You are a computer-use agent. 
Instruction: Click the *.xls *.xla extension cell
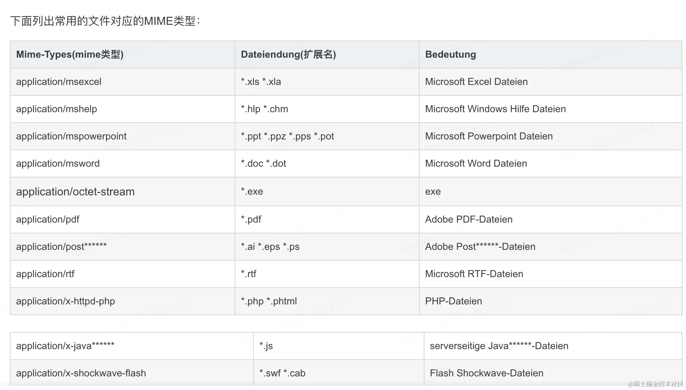[261, 82]
